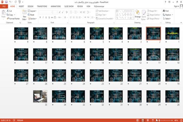The image size is (183, 122).
Task: Switch to Reading view in status bar
Action: [148, 120]
